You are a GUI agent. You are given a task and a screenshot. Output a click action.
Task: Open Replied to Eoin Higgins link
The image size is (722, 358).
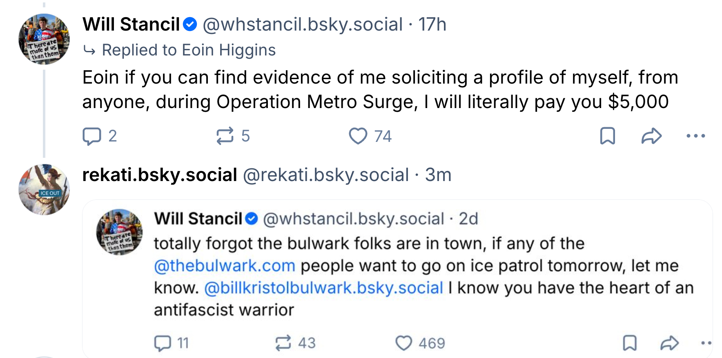coord(189,50)
